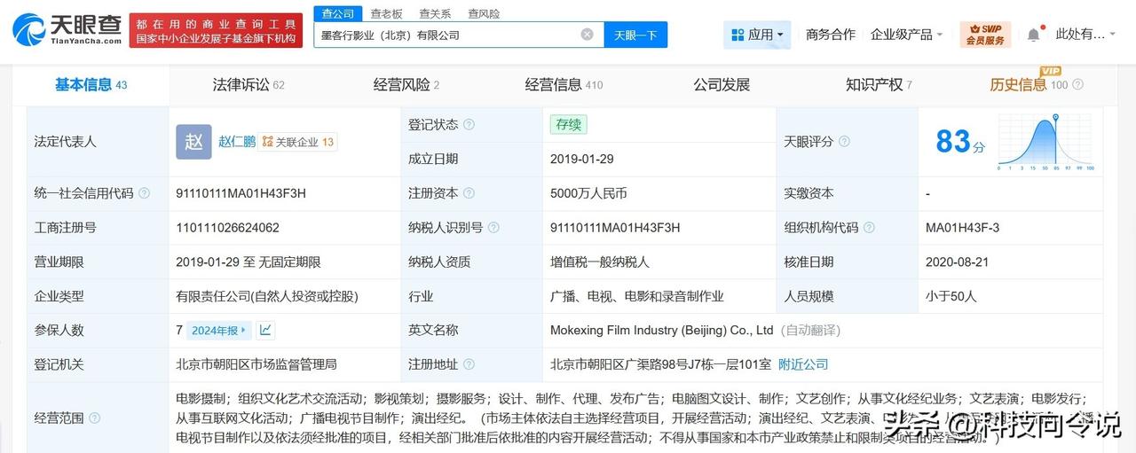Open the 基本信息 tab
The height and width of the screenshot is (453, 1136).
coord(91,85)
